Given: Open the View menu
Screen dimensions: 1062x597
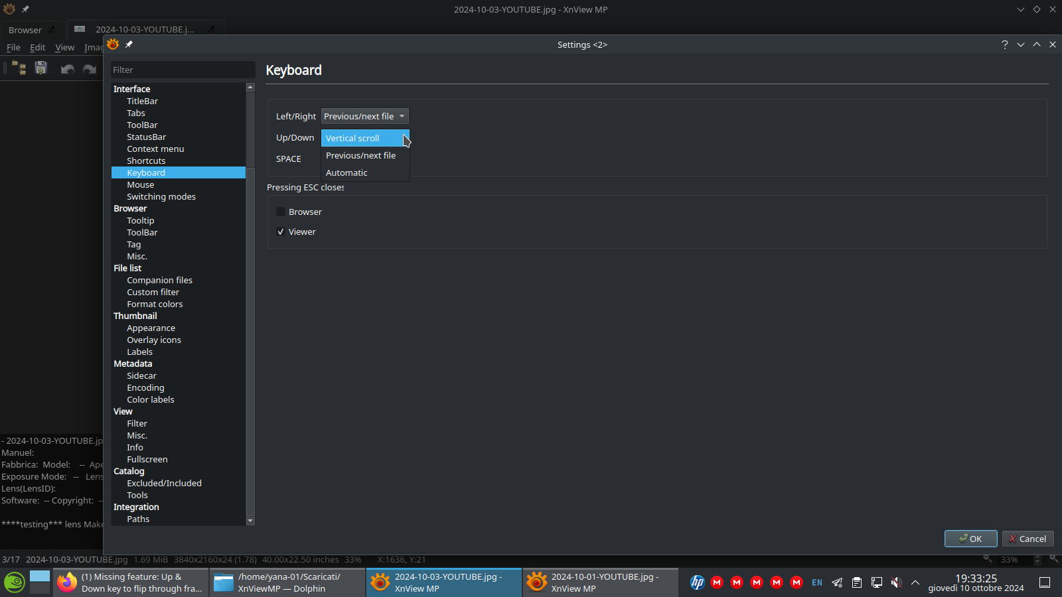Looking at the screenshot, I should click(x=64, y=48).
